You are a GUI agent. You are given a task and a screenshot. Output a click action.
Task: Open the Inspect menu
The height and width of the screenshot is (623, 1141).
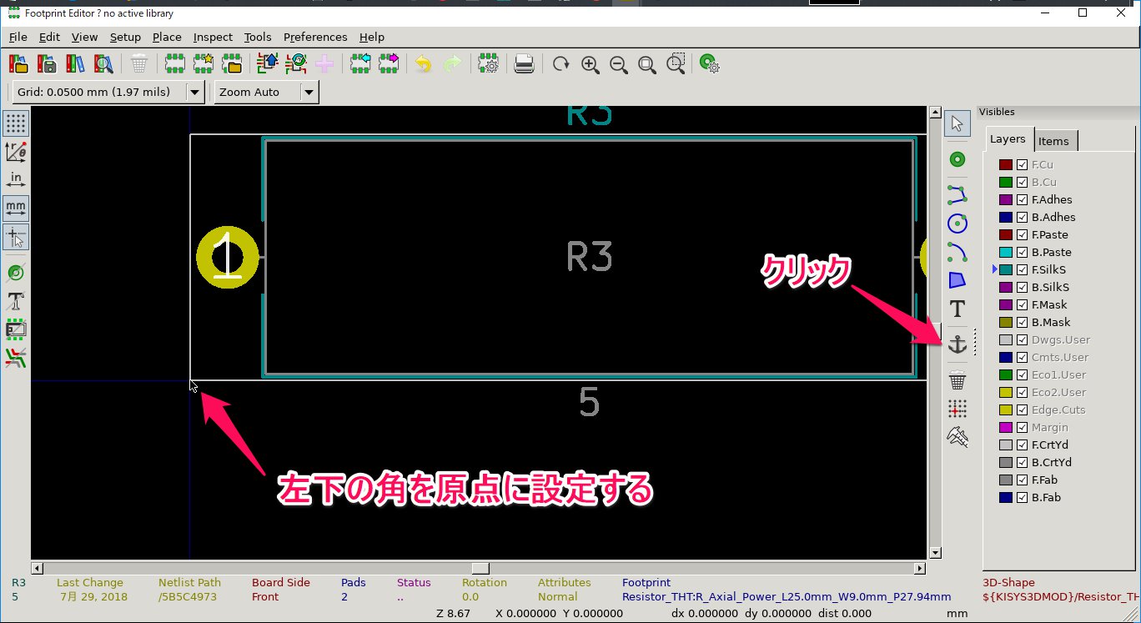click(213, 37)
